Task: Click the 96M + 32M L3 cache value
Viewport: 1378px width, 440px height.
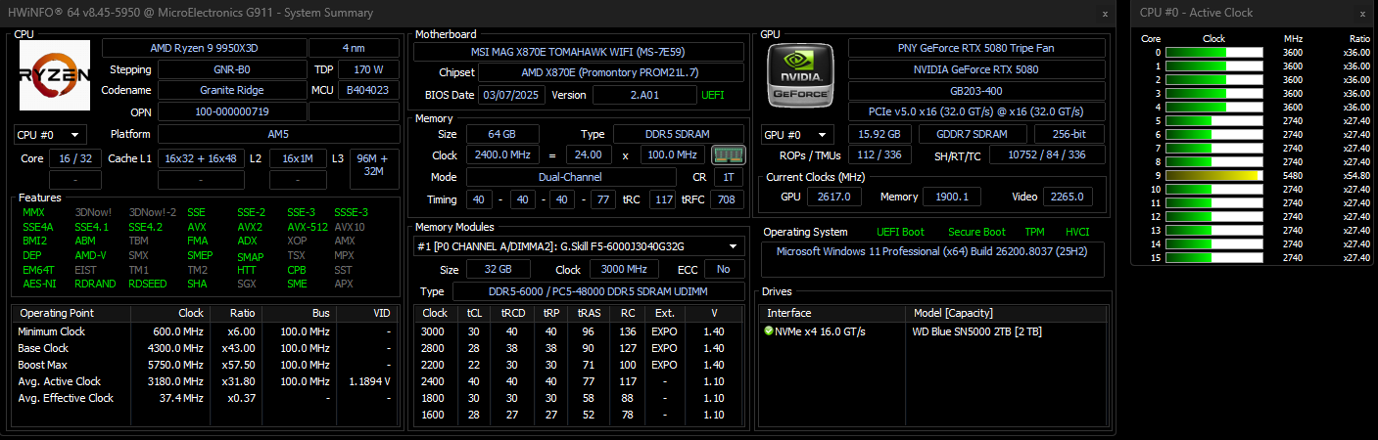Action: (373, 169)
